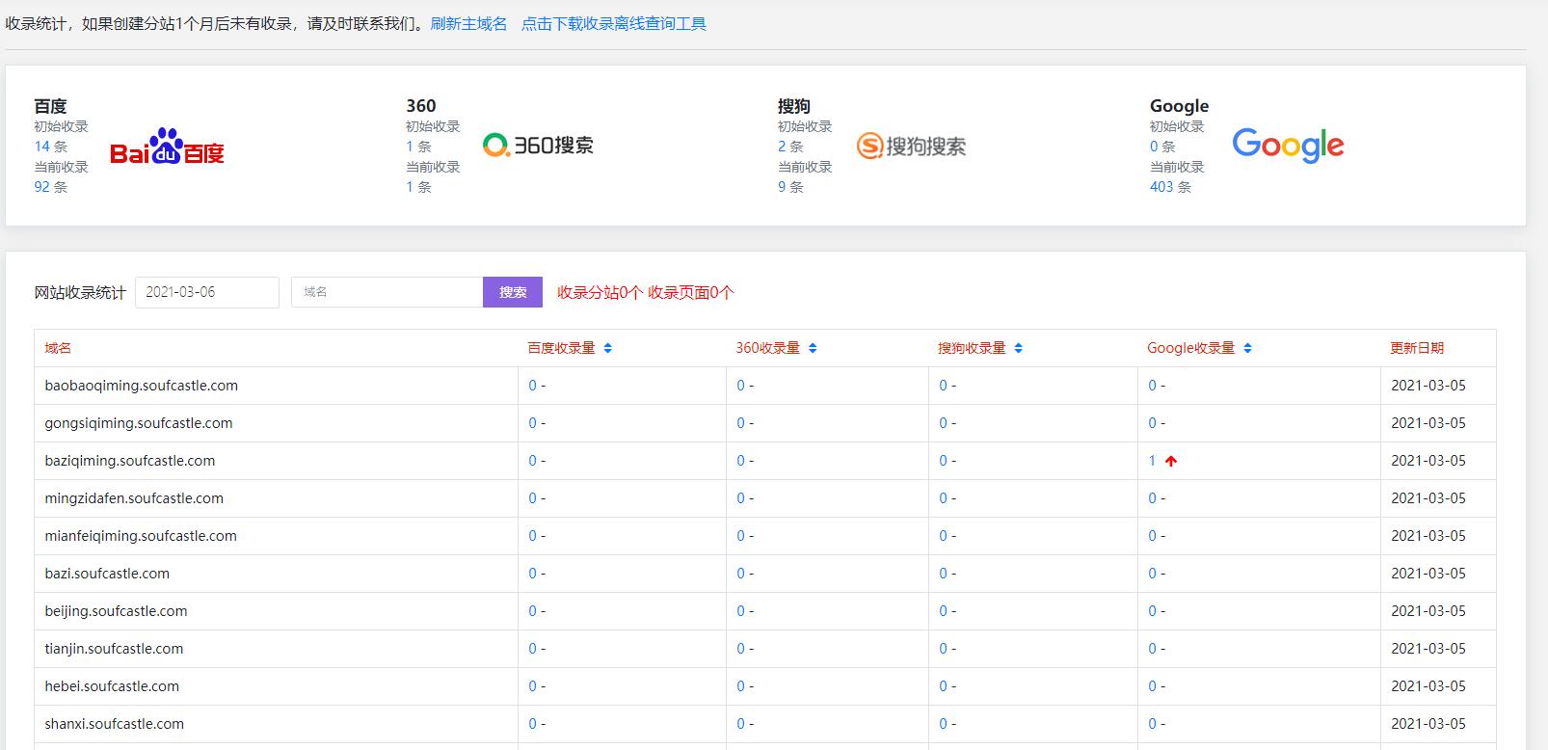
Task: Select the baobaoqiming.soufcastle.com domain row
Action: click(x=141, y=386)
